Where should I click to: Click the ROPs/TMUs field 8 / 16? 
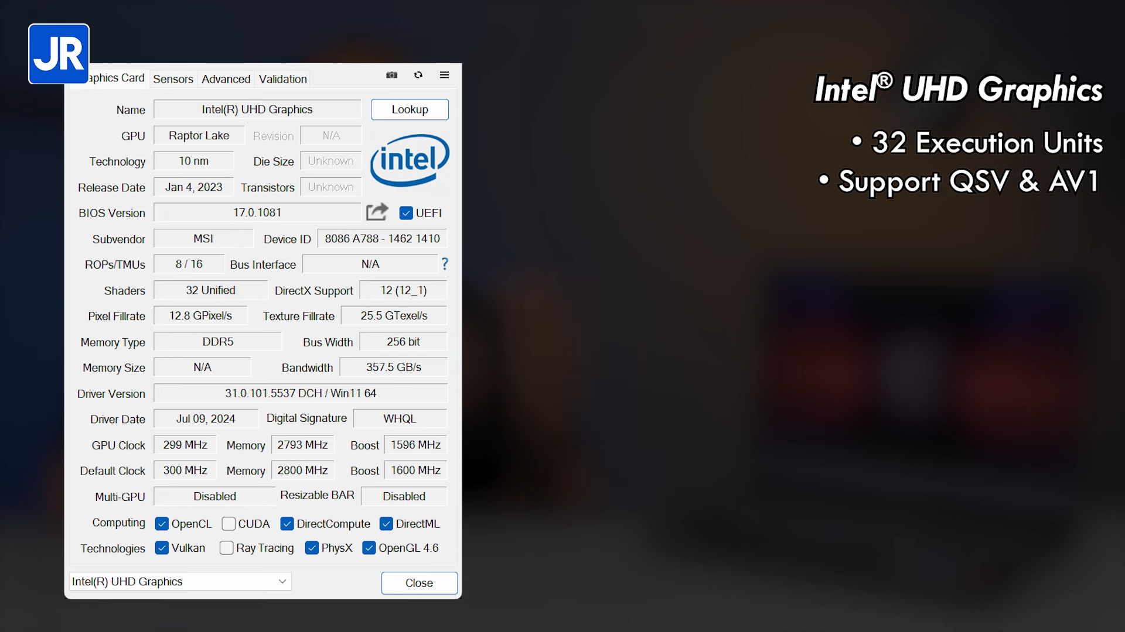click(189, 264)
